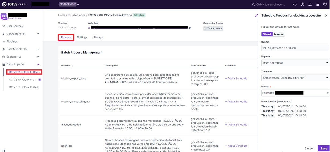
Task: Click the Connectors plug icon
Action: pos(3,34)
